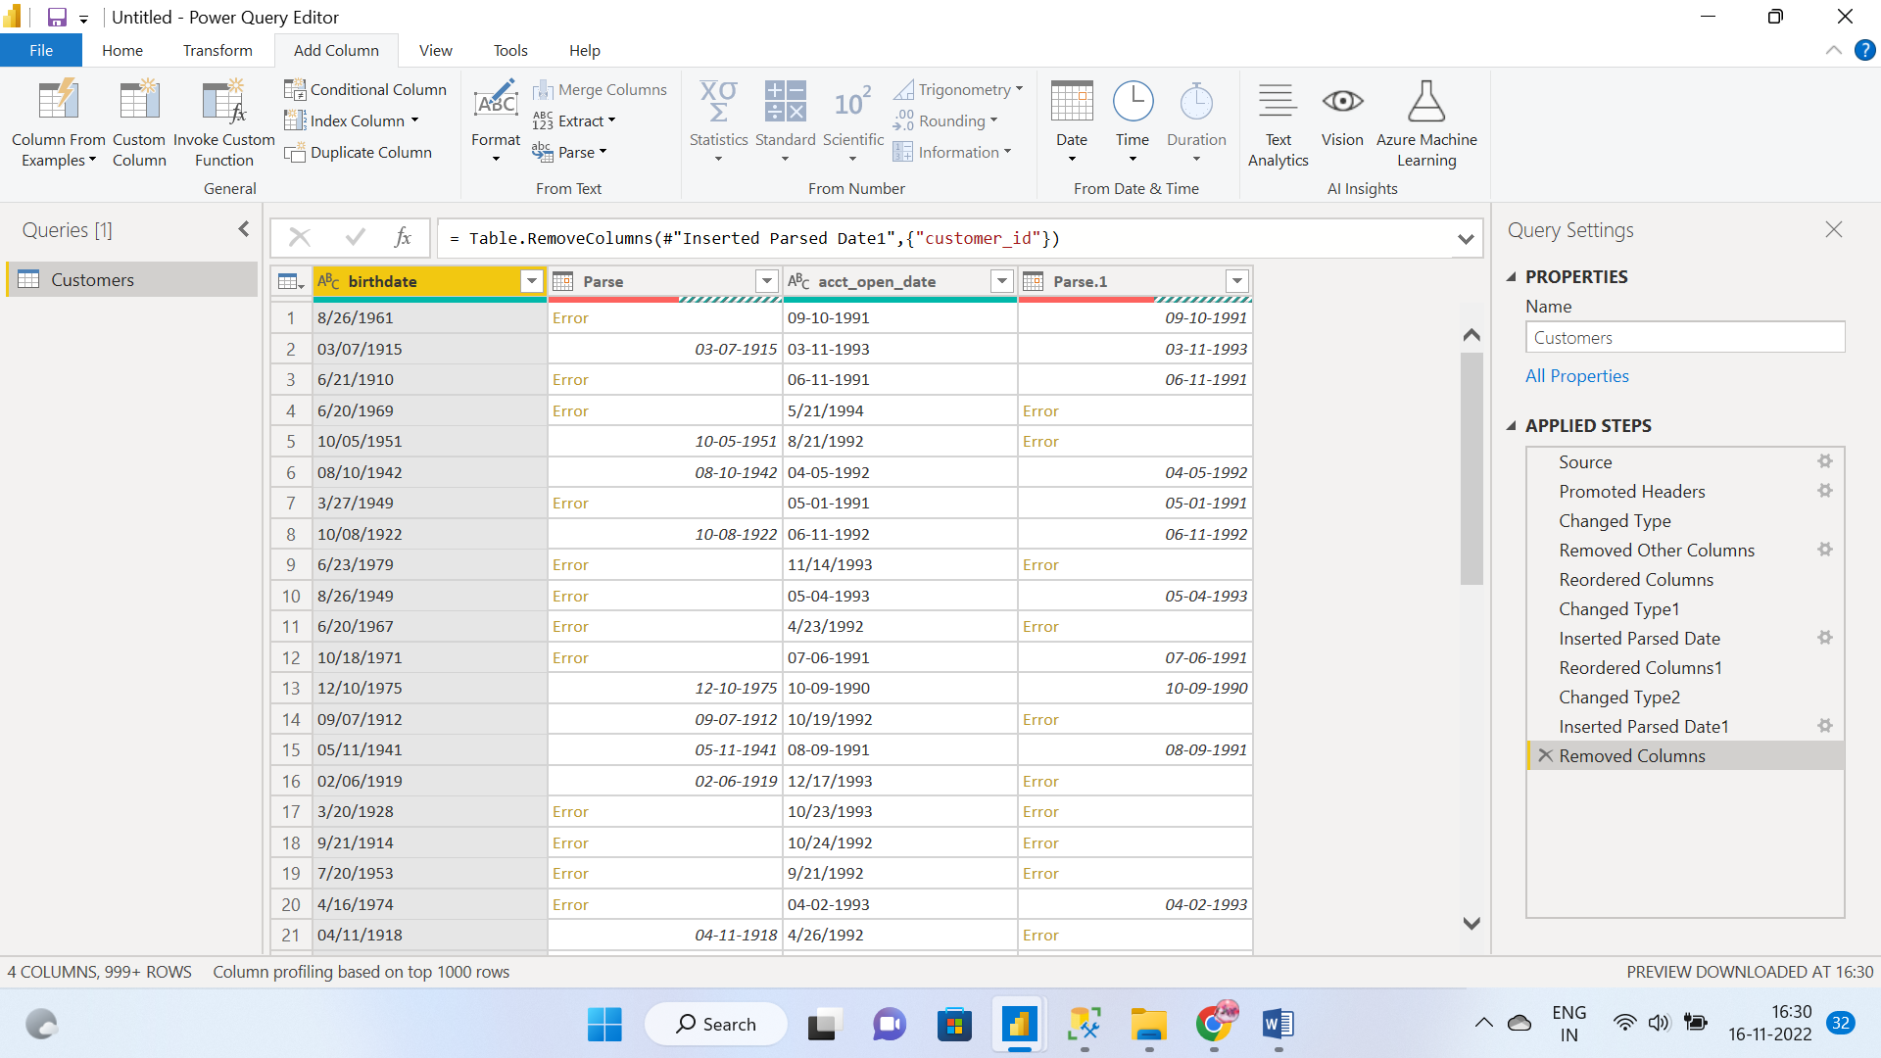Image resolution: width=1881 pixels, height=1058 pixels.
Task: Click the Add Column ribbon tab
Action: 337,50
